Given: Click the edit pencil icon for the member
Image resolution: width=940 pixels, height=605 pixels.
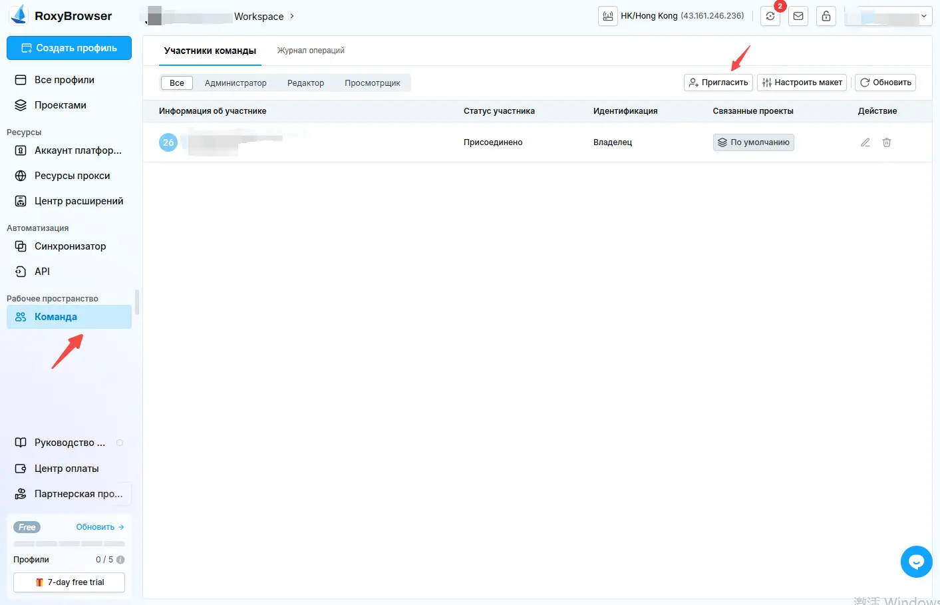Looking at the screenshot, I should [865, 142].
